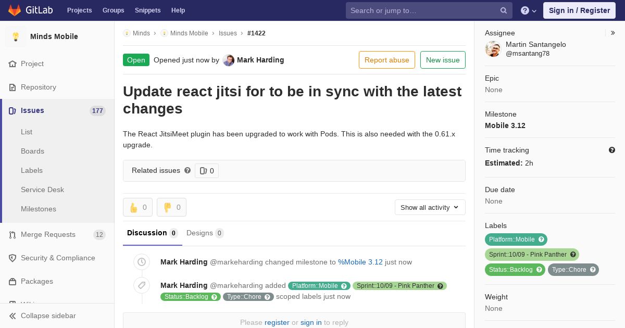This screenshot has height=328, width=625.
Task: Click the label tag icon in activity
Action: pos(142,285)
